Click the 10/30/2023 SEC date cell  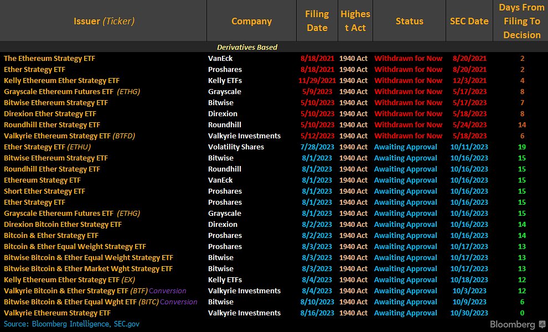coord(469,313)
